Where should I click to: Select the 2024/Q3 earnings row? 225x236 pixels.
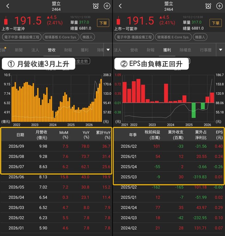[169, 218]
